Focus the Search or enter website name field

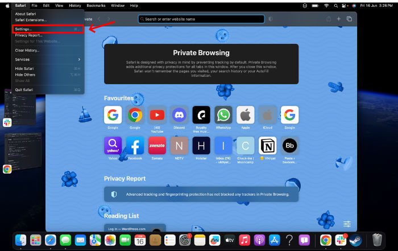(201, 19)
